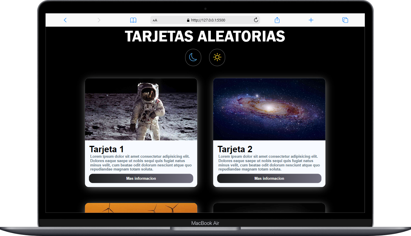This screenshot has width=411, height=236.
Task: Select the Tarjeta 2 heading text
Action: click(x=235, y=149)
